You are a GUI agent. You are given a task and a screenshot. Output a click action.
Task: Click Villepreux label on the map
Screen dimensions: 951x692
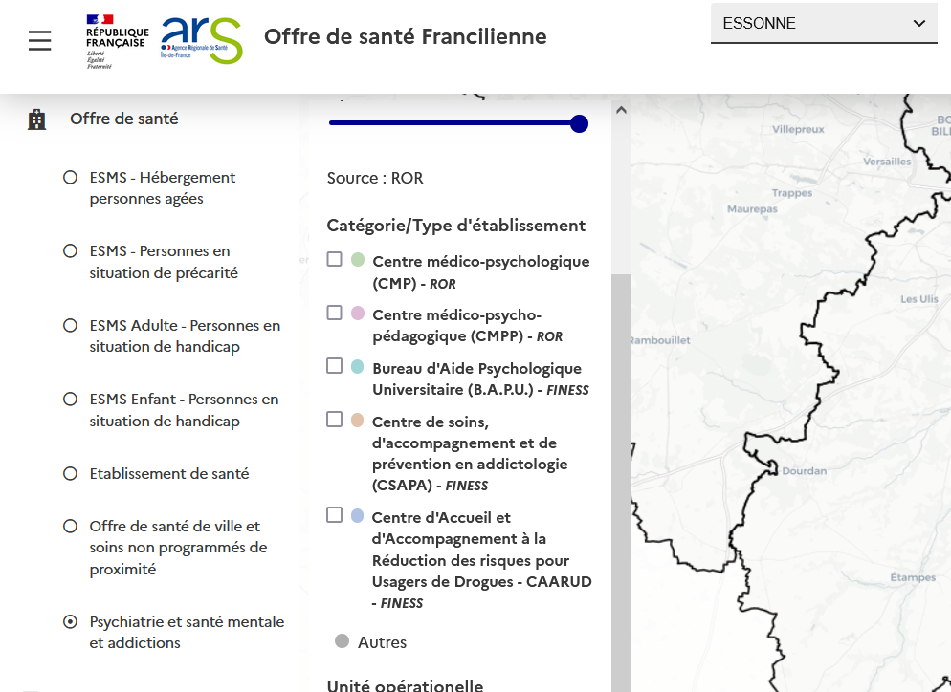pyautogui.click(x=798, y=130)
